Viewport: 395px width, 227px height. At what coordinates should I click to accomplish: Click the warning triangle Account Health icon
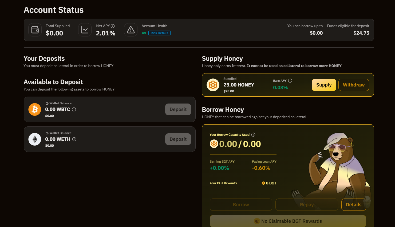[131, 30]
